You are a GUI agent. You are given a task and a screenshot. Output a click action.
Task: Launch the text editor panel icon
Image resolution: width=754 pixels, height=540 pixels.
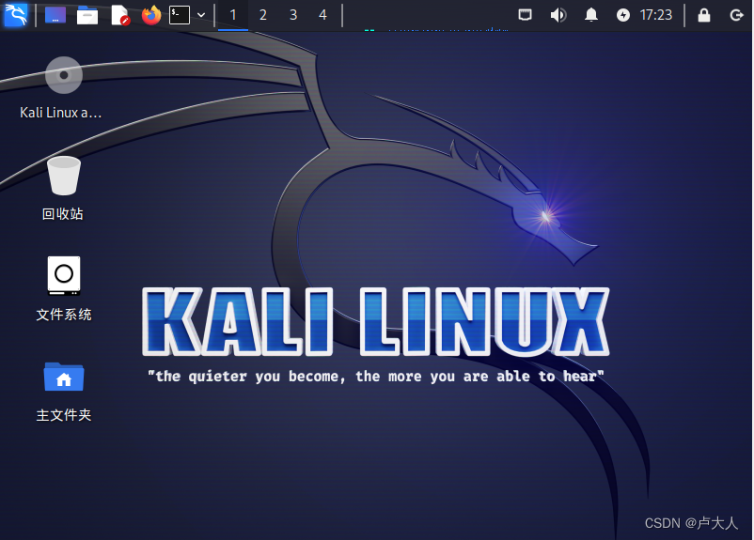coord(119,15)
